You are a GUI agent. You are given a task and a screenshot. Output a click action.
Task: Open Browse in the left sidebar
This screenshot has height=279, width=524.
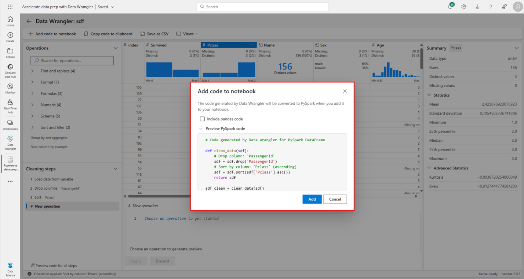coord(10,53)
